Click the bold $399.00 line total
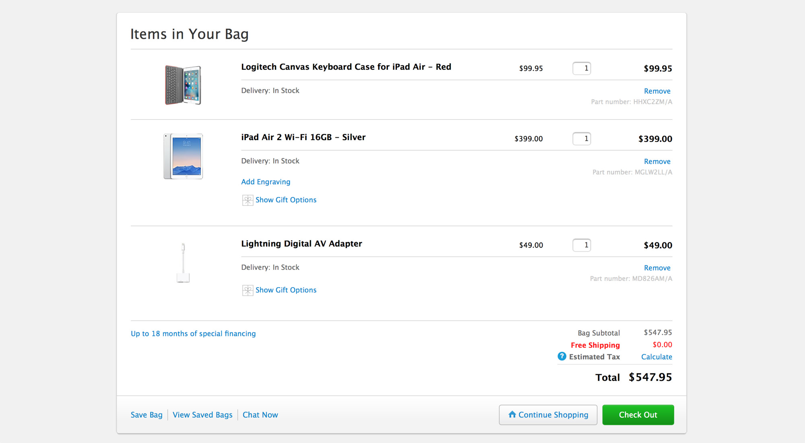 click(x=655, y=139)
